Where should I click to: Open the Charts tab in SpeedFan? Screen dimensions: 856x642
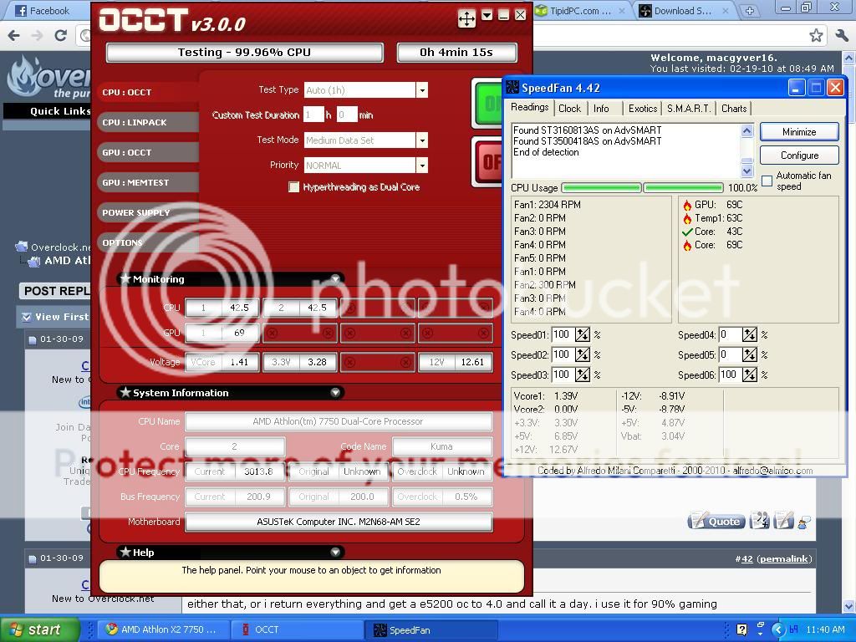(x=734, y=108)
